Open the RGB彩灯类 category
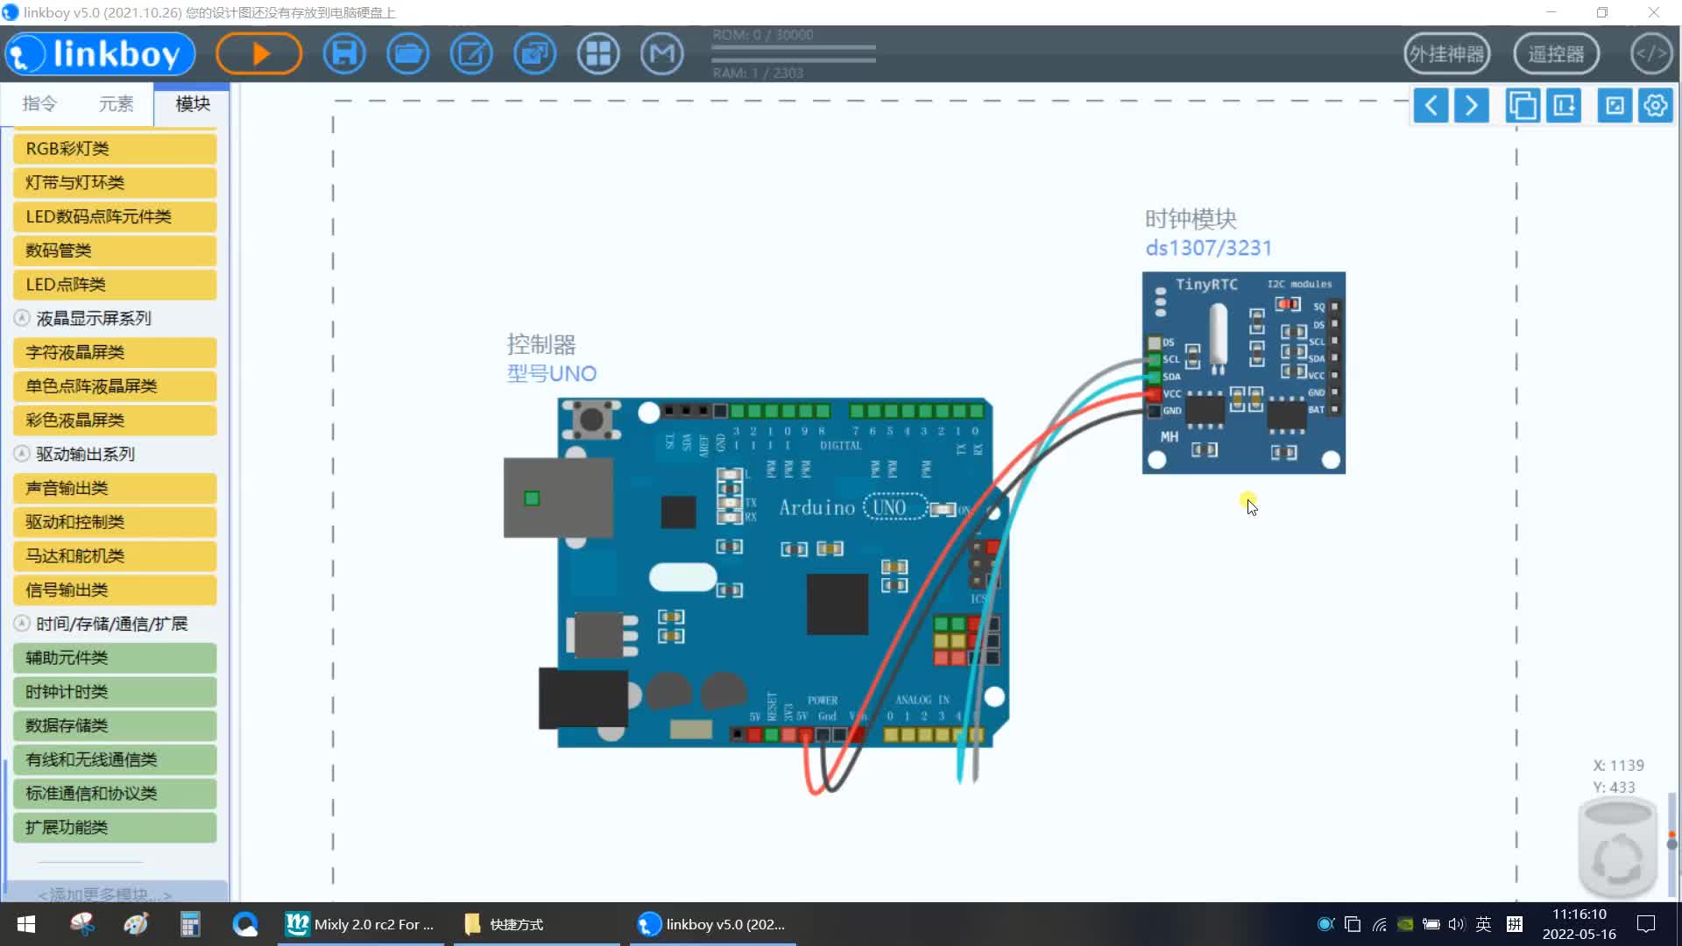Viewport: 1682px width, 946px height. click(115, 149)
